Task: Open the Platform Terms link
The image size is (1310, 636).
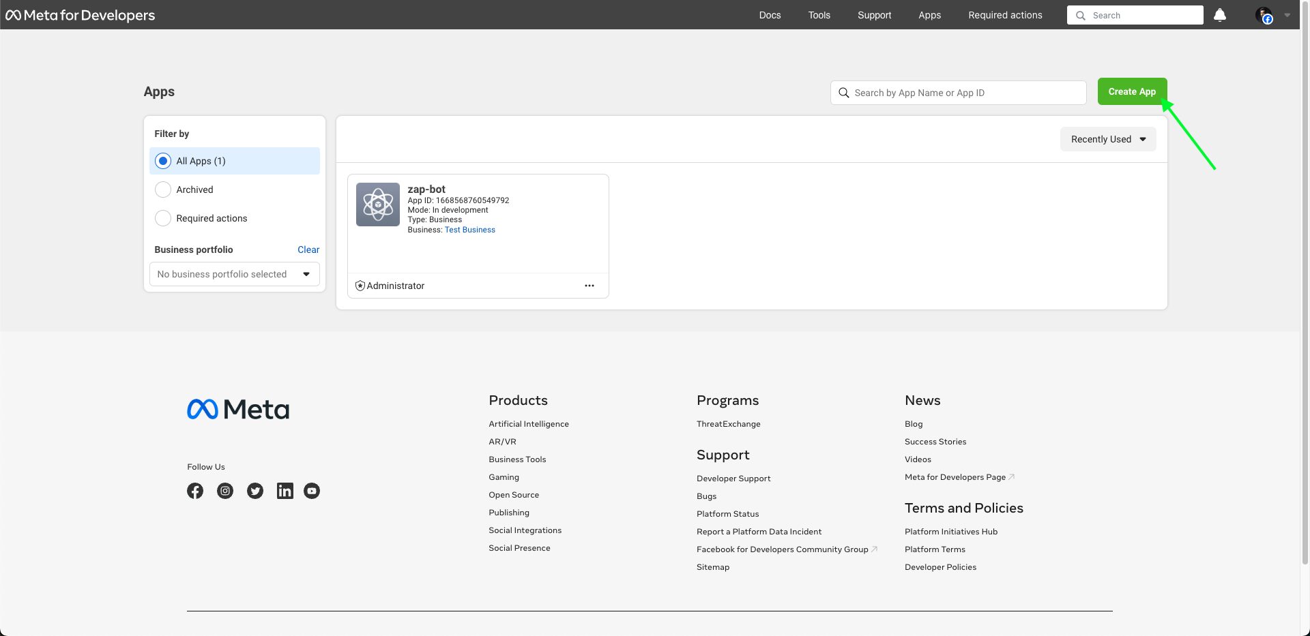Action: [x=935, y=549]
